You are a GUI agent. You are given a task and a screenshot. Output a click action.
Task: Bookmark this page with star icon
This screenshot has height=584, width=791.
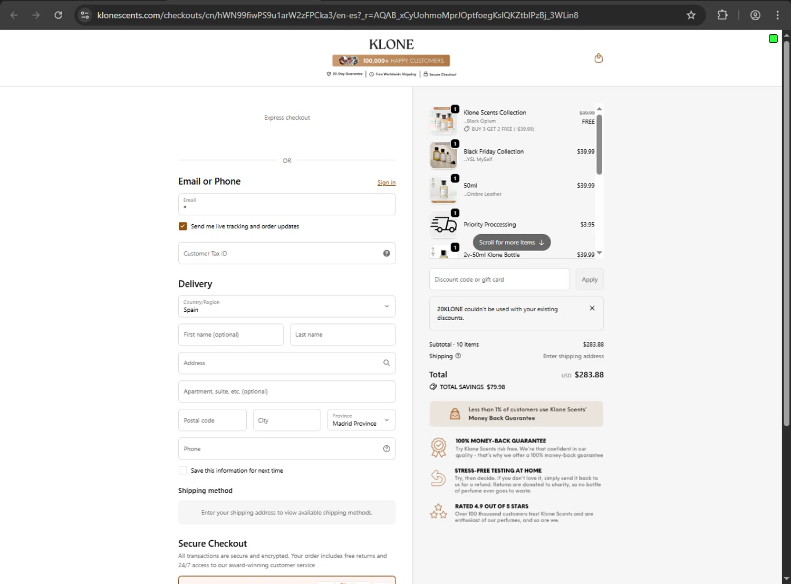691,15
